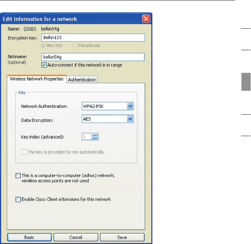Check 'The key is provided for me automatically'
Image resolution: width=251 pixels, height=244 pixels.
click(x=24, y=152)
